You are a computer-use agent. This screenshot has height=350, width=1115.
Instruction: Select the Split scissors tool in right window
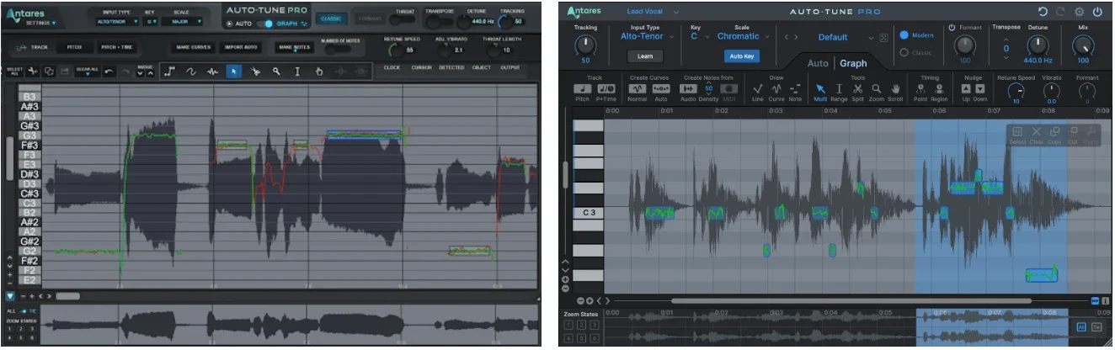[857, 88]
